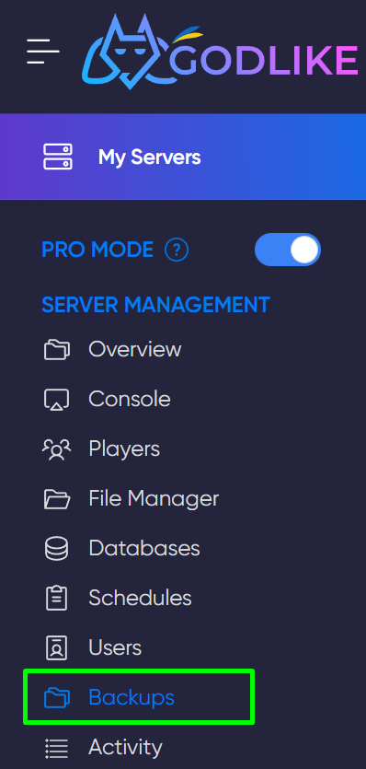Click the Console monitor icon
The height and width of the screenshot is (769, 366).
pyautogui.click(x=56, y=400)
